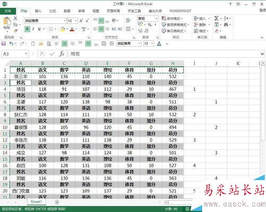The width and height of the screenshot is (266, 212).
Task: Open the number format 常规 dropdown
Action: [156, 19]
